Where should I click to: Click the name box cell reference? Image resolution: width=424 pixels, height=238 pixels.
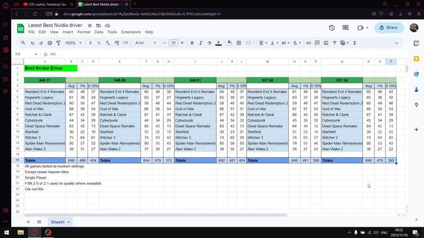(26, 54)
